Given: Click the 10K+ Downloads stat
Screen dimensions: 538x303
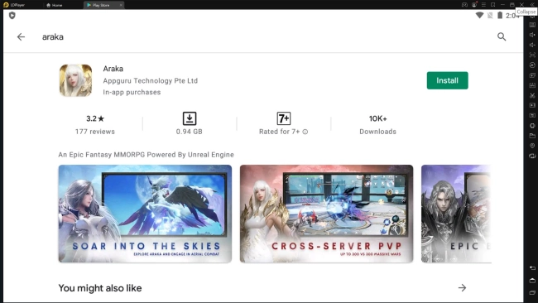Looking at the screenshot, I should coord(377,124).
